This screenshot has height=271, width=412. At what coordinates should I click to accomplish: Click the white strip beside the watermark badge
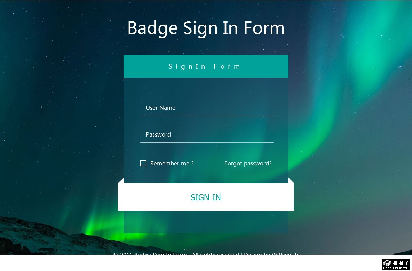coord(209,264)
